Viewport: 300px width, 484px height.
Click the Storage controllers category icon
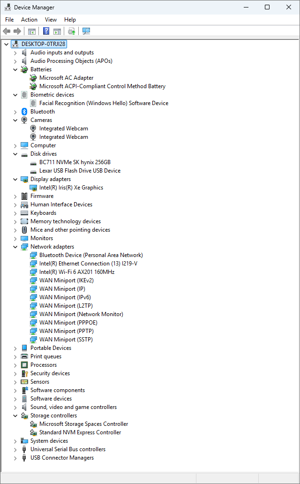tap(24, 416)
